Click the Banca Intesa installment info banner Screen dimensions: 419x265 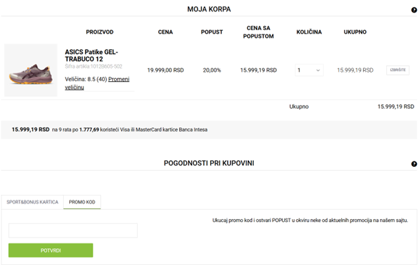(209, 130)
